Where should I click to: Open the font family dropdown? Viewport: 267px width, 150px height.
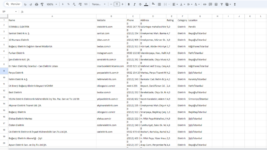(x=99, y=4)
